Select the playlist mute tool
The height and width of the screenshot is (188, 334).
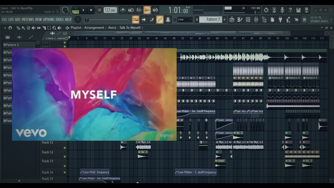(34, 28)
